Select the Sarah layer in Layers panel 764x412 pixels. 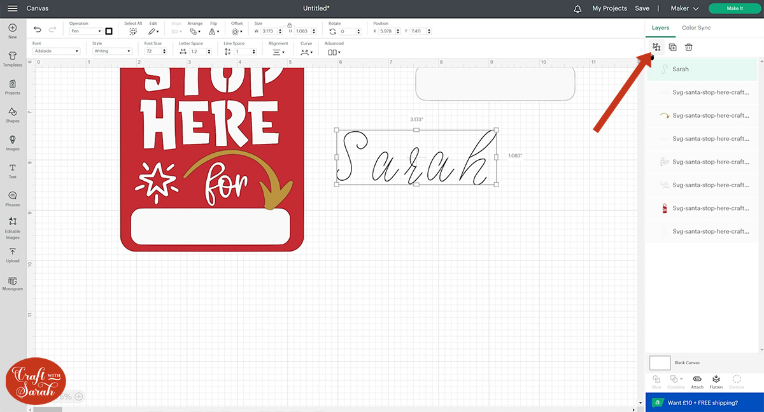702,69
